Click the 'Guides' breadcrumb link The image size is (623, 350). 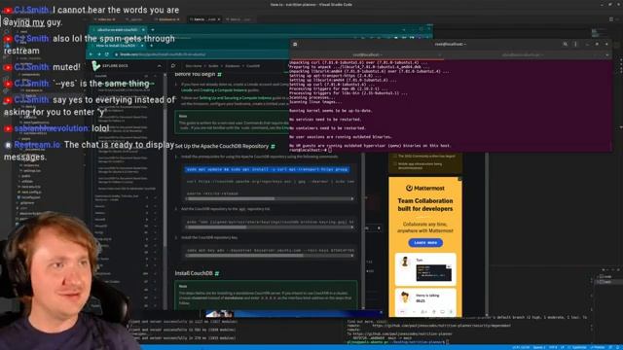214,66
